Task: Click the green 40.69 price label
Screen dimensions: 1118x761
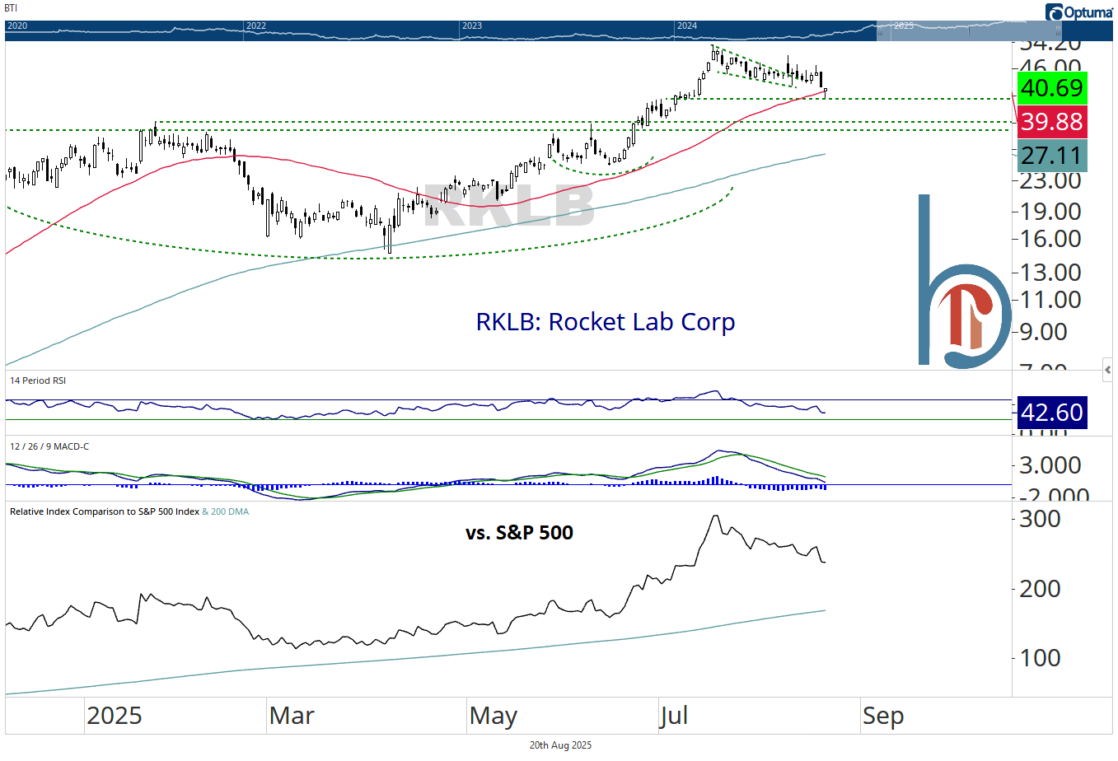Action: coord(1052,88)
